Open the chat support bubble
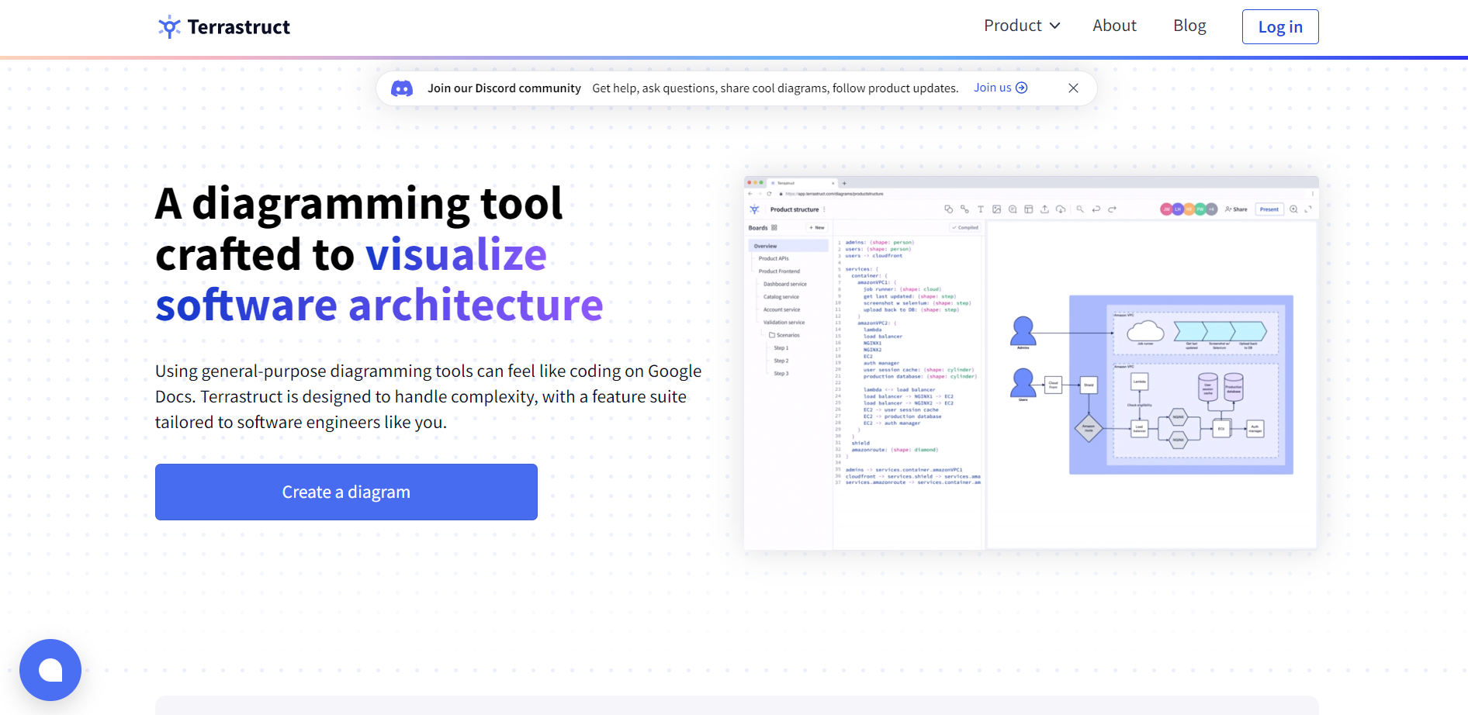Screen dimensions: 1468x715 click(50, 670)
